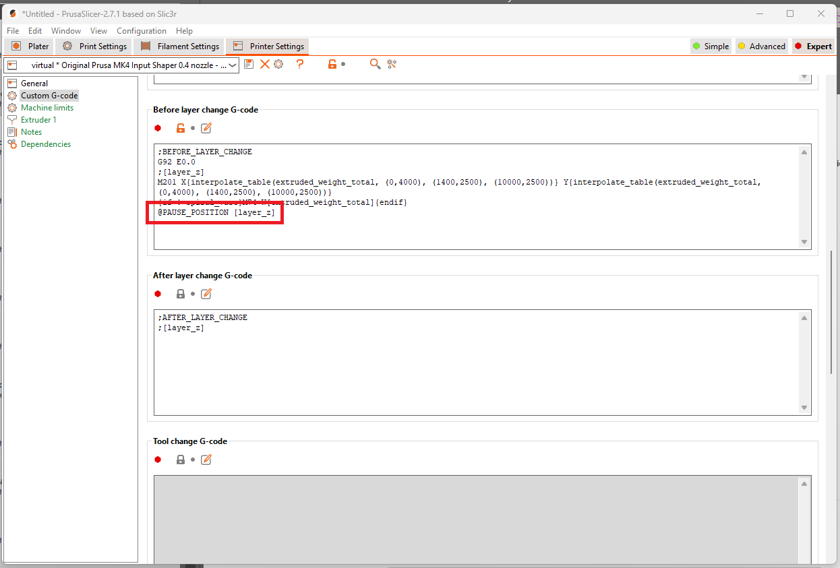Save the current printer preset

click(x=249, y=64)
